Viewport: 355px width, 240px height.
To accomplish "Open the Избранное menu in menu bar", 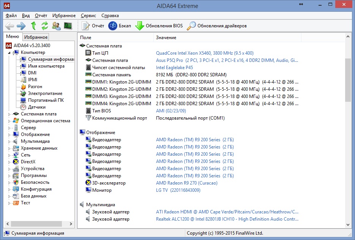I will click(64, 16).
